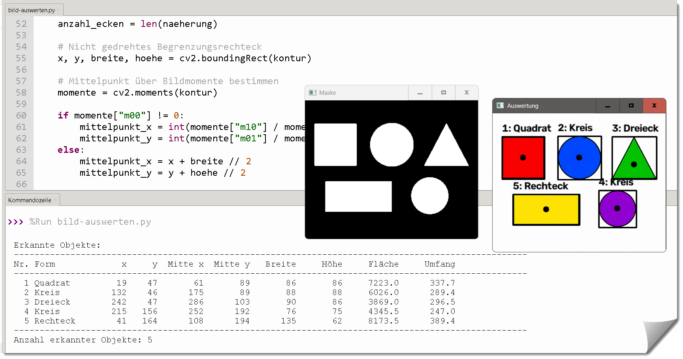Click the 'Erkannte Objekte:' output heading
Image resolution: width=683 pixels, height=359 pixels.
point(57,245)
